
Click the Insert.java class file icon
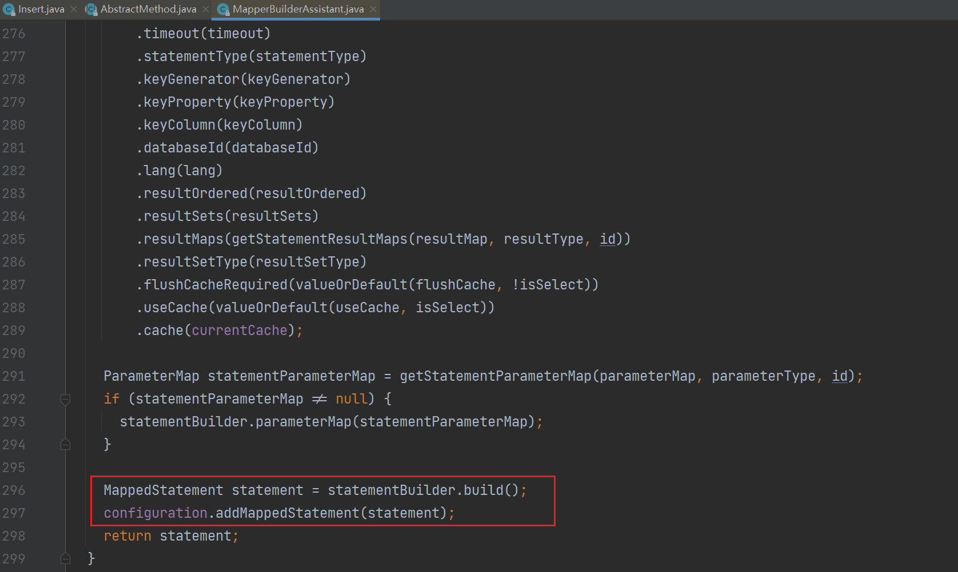click(x=9, y=9)
